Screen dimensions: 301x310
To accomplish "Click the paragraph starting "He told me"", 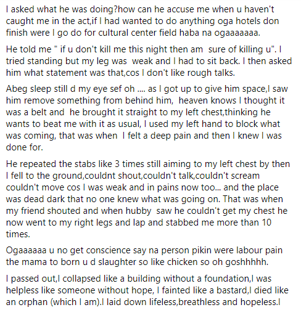I will tap(149, 61).
